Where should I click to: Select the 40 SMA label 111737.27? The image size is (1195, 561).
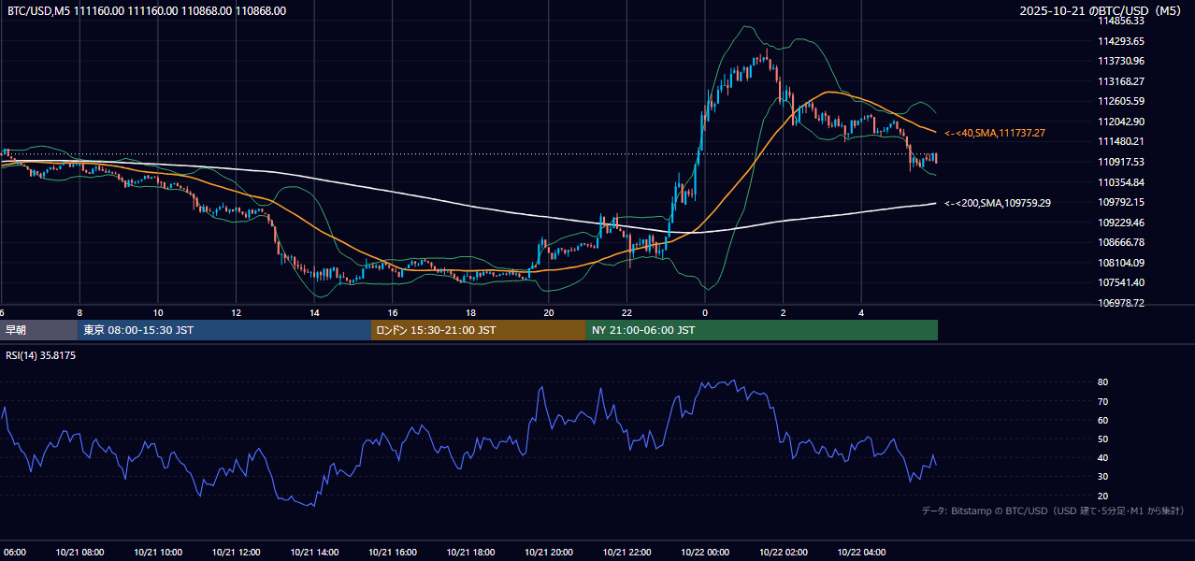point(995,134)
